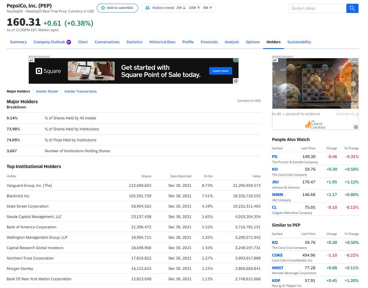Click Wellington Management Group, LLP row
Image resolution: width=368 pixels, height=288 pixels.
tap(134, 238)
